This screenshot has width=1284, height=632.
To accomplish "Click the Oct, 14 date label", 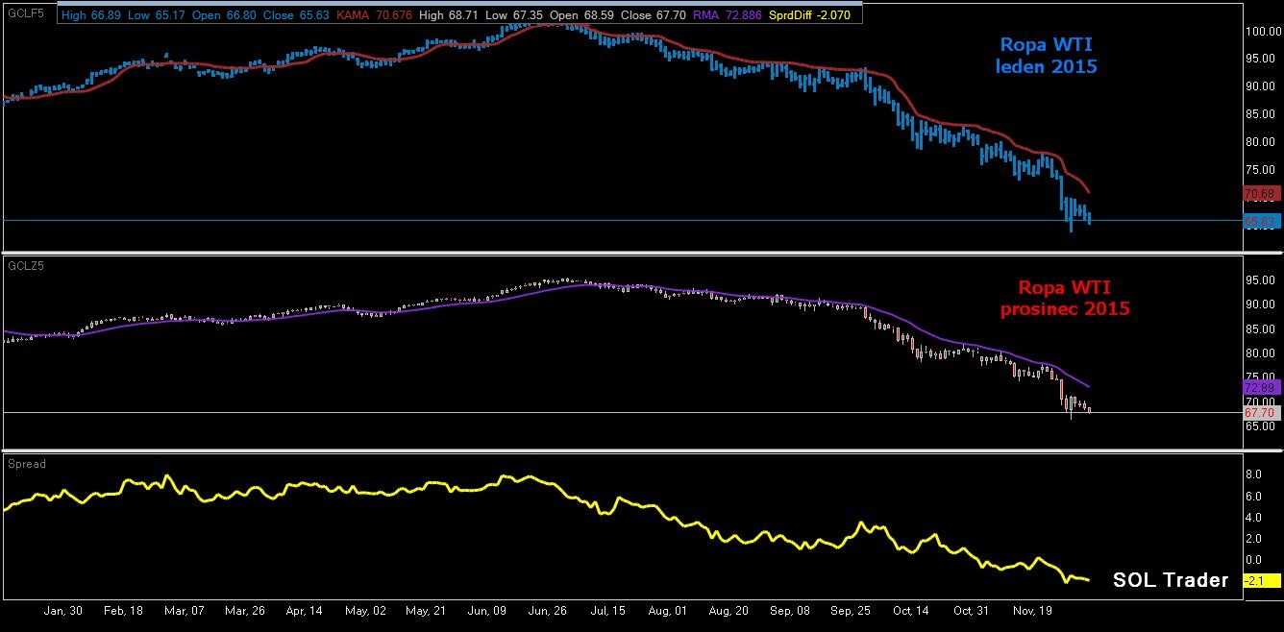I will [x=910, y=610].
